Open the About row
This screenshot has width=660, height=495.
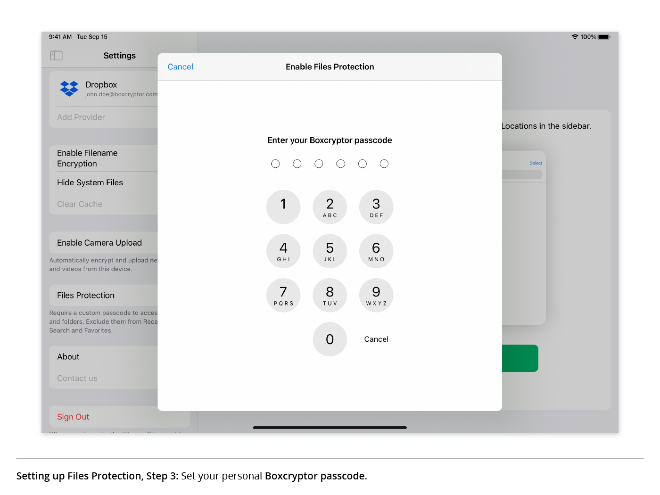[104, 357]
